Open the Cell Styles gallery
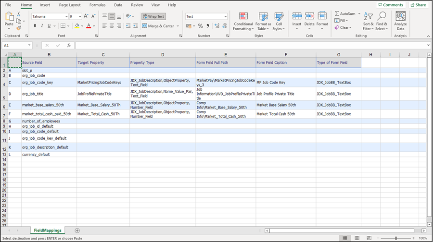This screenshot has height=242, width=433. click(279, 21)
